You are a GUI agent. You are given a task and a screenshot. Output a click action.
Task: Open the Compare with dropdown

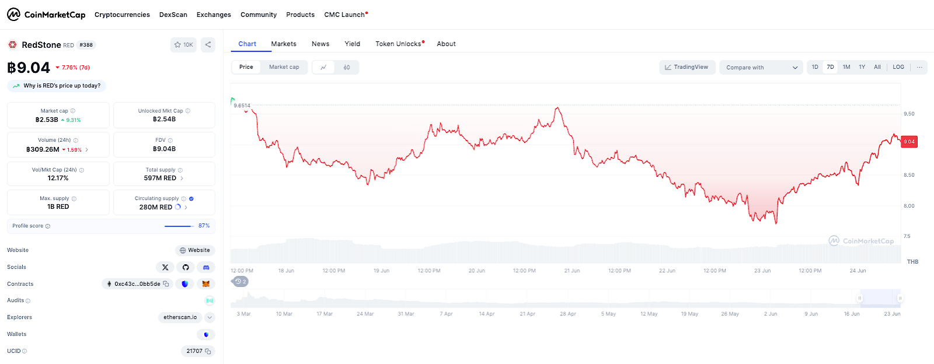pos(761,68)
